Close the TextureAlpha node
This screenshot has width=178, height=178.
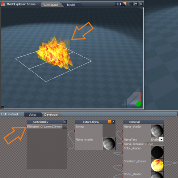click(x=113, y=122)
